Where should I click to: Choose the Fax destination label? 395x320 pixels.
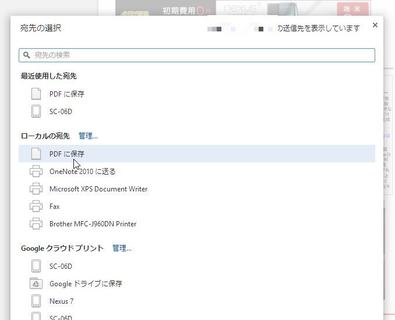55,207
